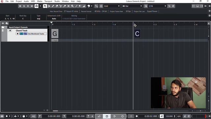Toggle the lower zone visibility
The width and height of the screenshot is (211, 119).
[x=197, y=6]
